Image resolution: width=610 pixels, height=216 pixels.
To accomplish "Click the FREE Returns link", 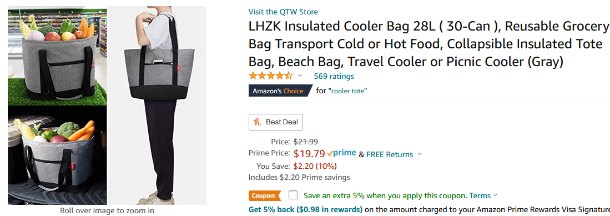I will [390, 154].
